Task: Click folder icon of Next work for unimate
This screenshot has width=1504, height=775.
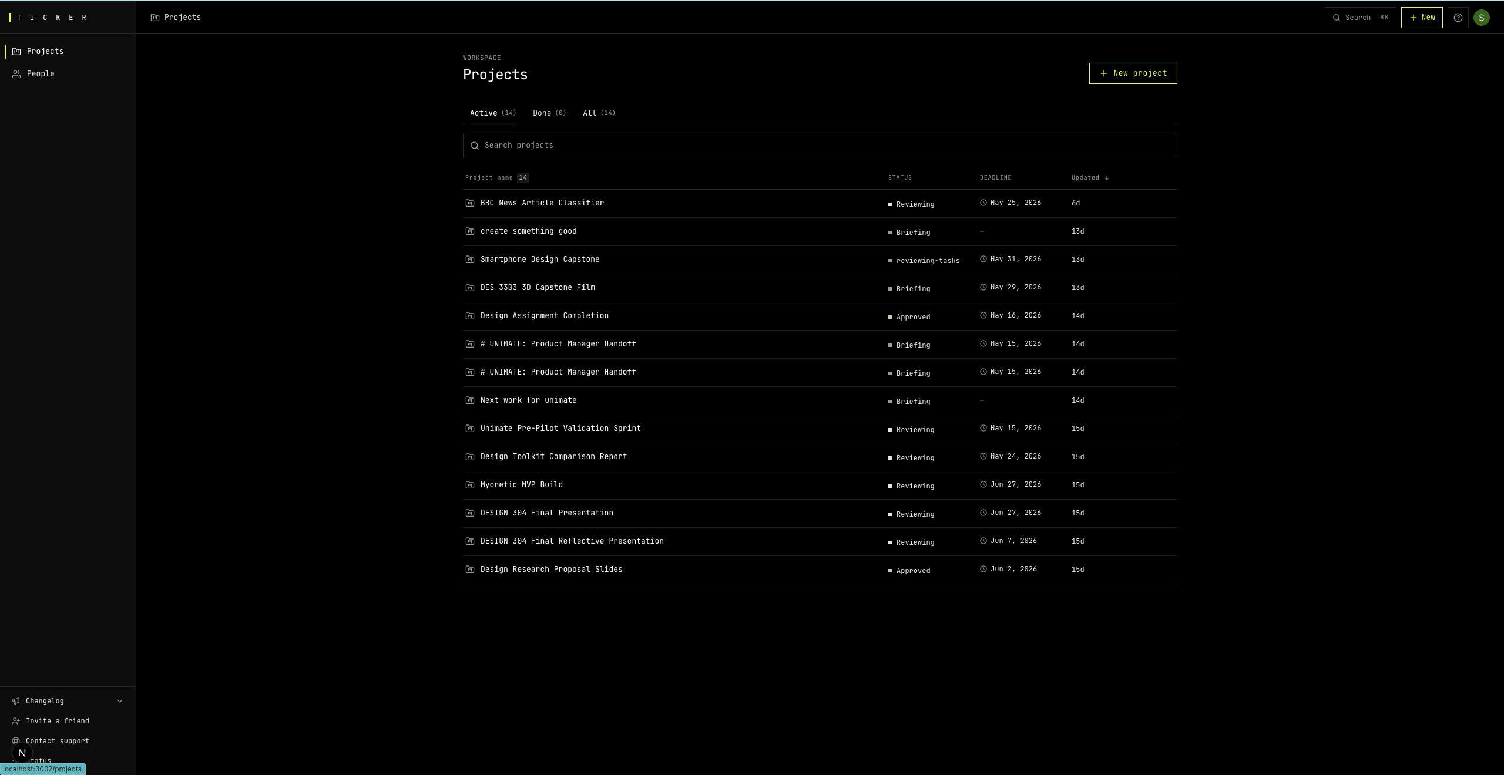Action: 470,400
